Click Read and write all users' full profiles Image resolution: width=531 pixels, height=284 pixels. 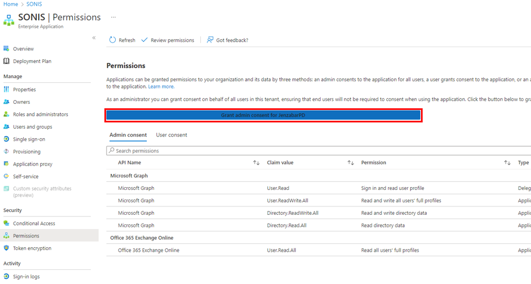coord(401,201)
